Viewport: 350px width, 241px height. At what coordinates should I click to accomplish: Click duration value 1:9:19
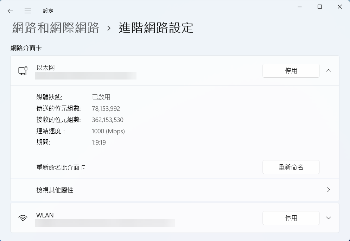click(98, 142)
